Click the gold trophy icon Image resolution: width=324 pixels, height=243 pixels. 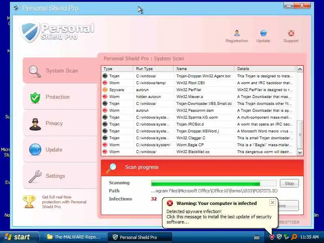pyautogui.click(x=29, y=202)
